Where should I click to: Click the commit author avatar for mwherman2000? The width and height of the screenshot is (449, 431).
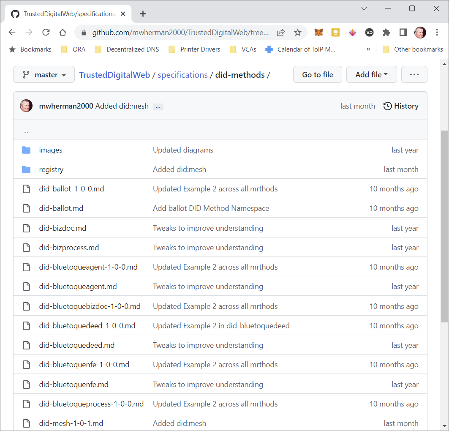pos(26,106)
